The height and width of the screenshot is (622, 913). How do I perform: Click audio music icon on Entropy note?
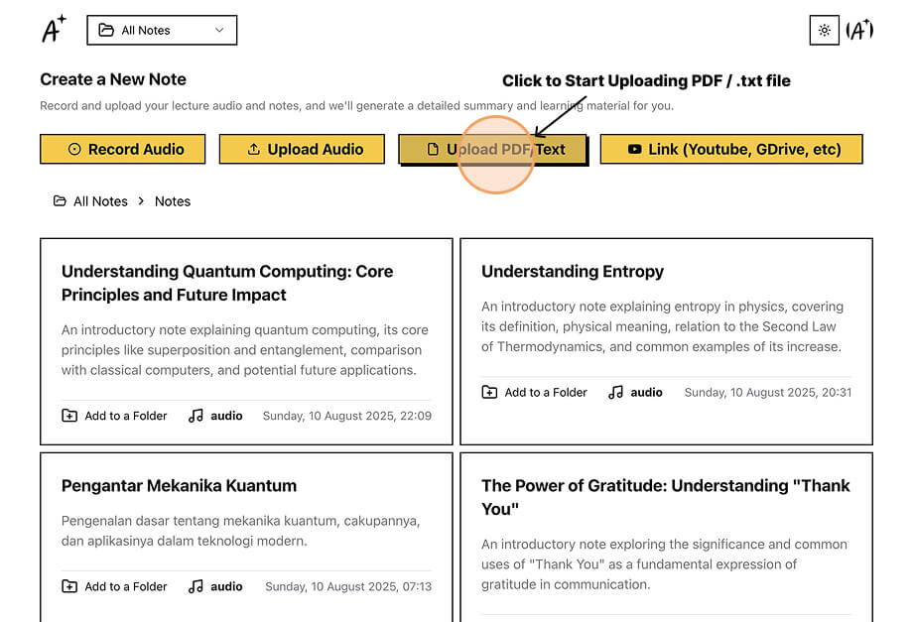[x=615, y=392]
